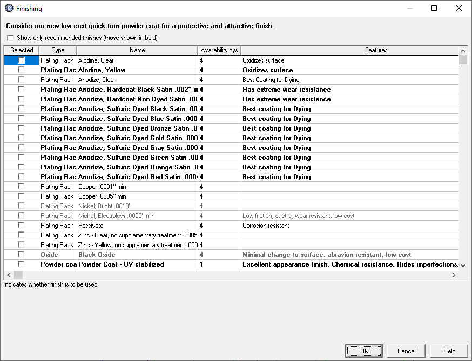
Task: Select Anodize, Sulfuric Dyed Black Satin checkbox
Action: [22, 108]
